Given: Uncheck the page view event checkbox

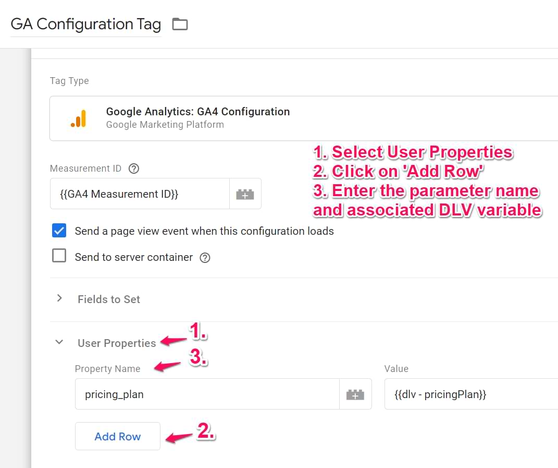Looking at the screenshot, I should click(x=59, y=231).
